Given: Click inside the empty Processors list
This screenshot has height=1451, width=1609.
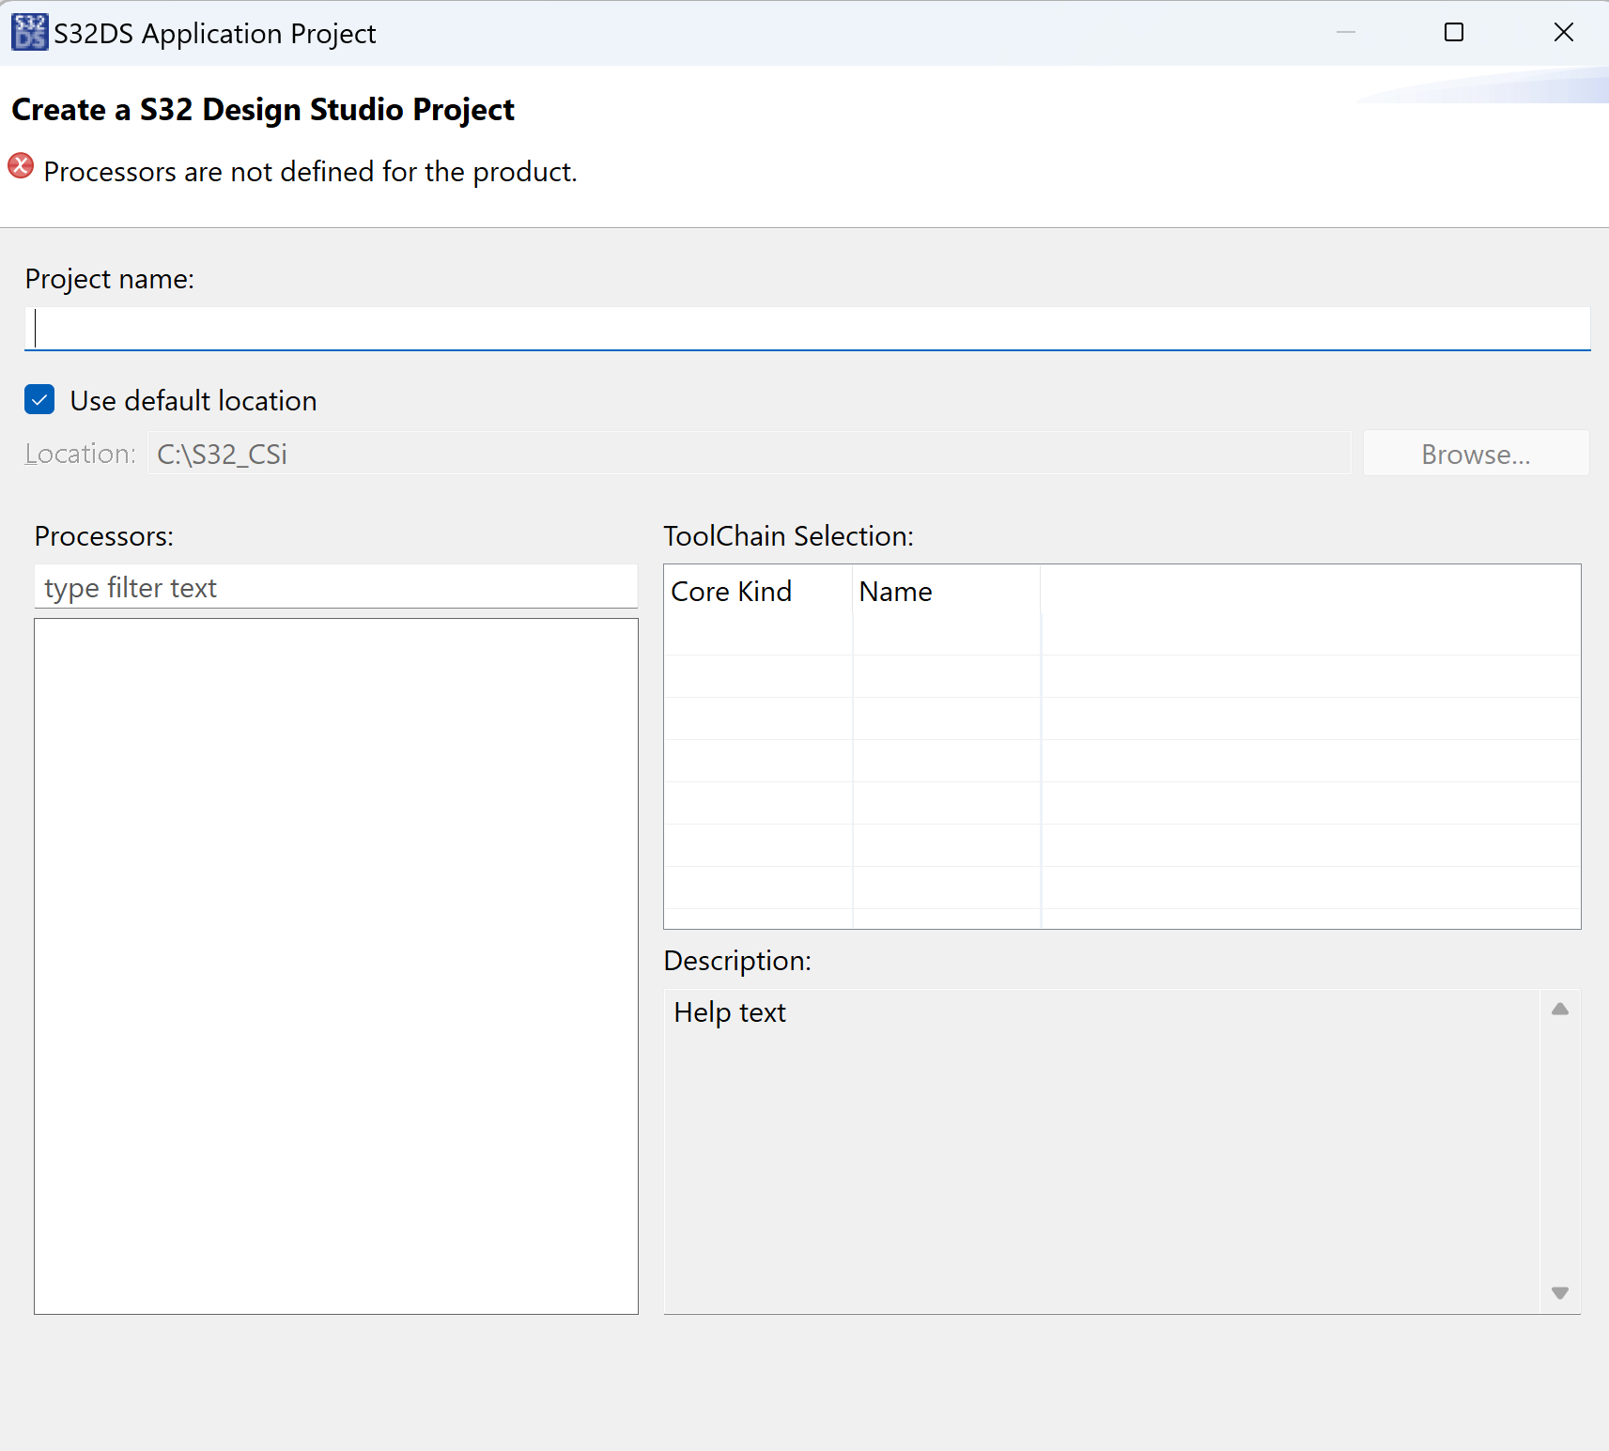Looking at the screenshot, I should [x=335, y=965].
